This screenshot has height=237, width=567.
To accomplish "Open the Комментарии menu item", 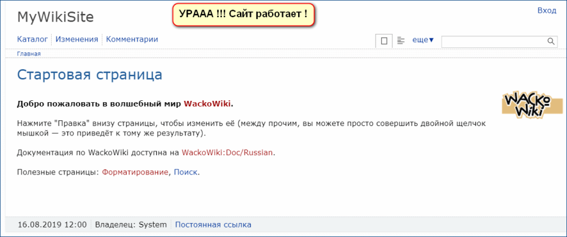I will pos(132,40).
